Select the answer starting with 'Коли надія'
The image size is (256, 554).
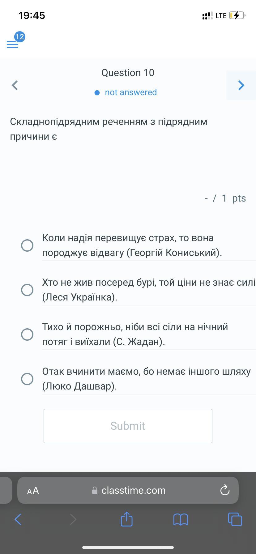tap(27, 245)
